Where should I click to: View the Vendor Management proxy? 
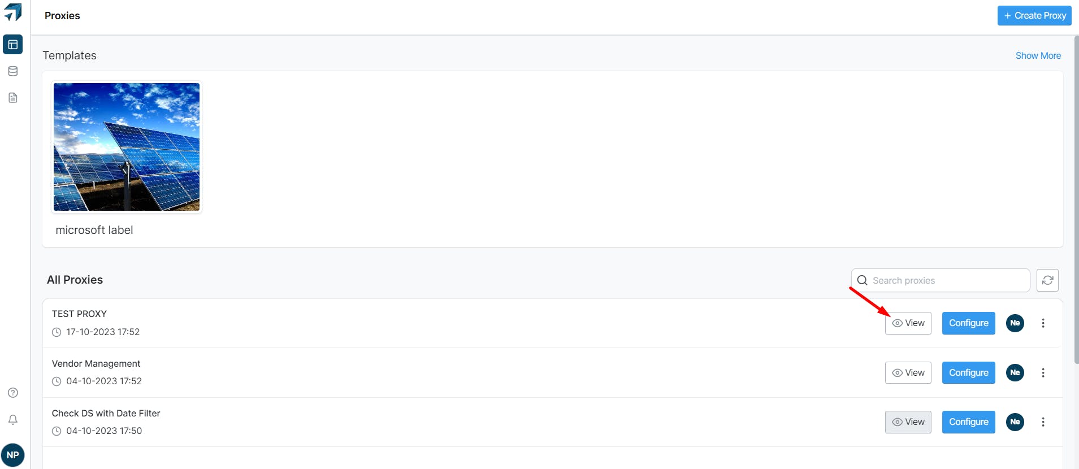coord(908,373)
